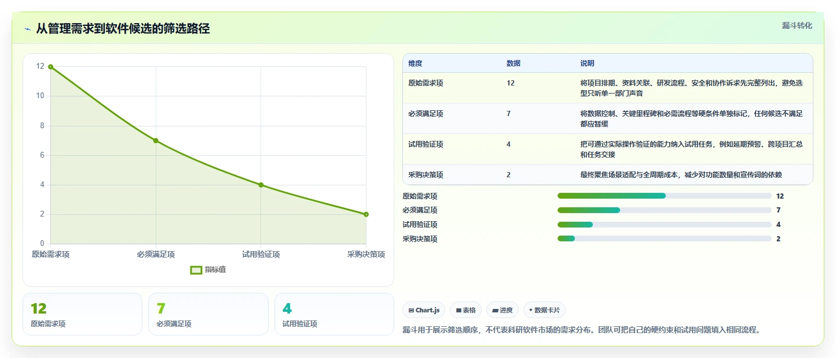This screenshot has width=836, height=358.
Task: Click the x-axis label 试用验证项
Action: (261, 255)
